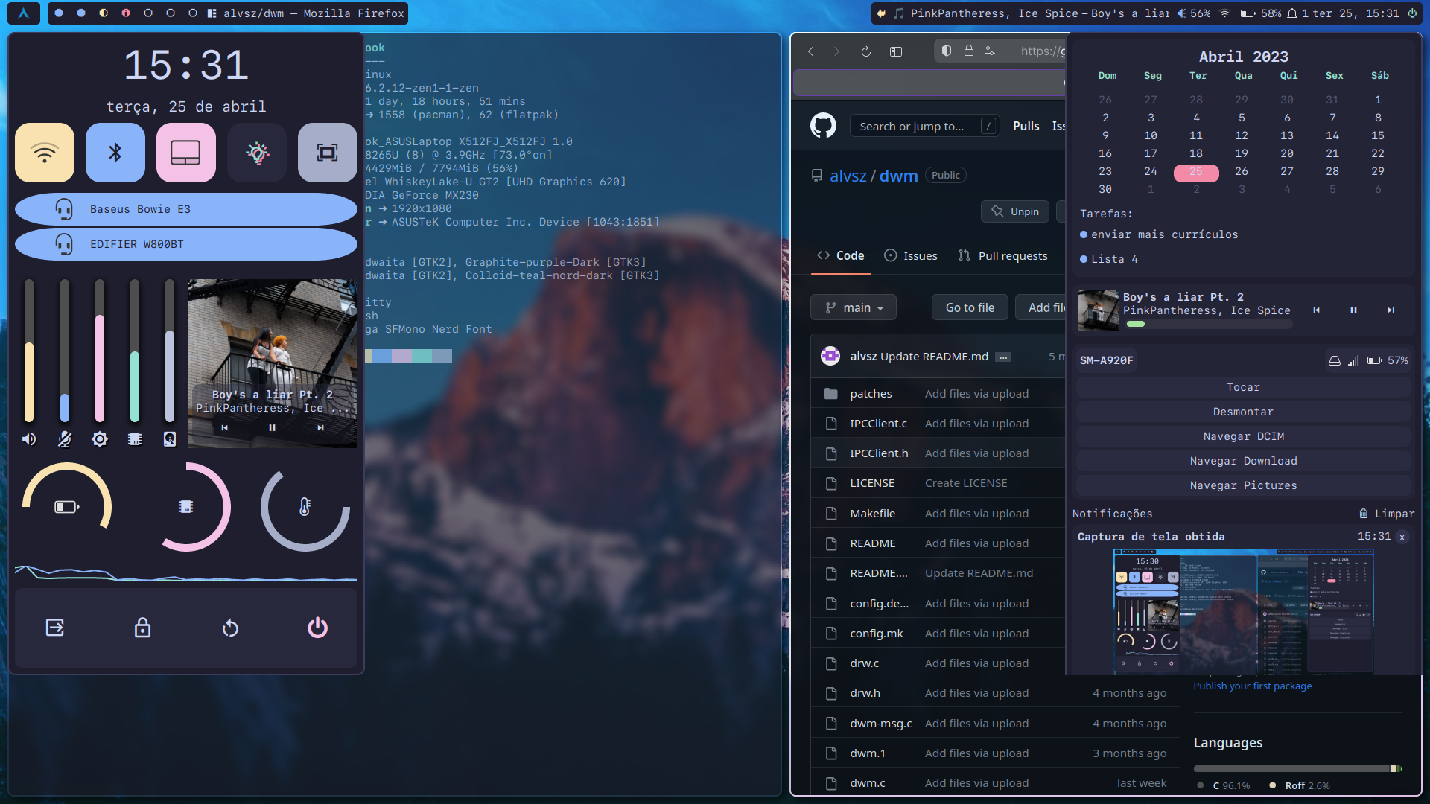Click the reboot arrow icon
1430x804 pixels.
click(230, 628)
